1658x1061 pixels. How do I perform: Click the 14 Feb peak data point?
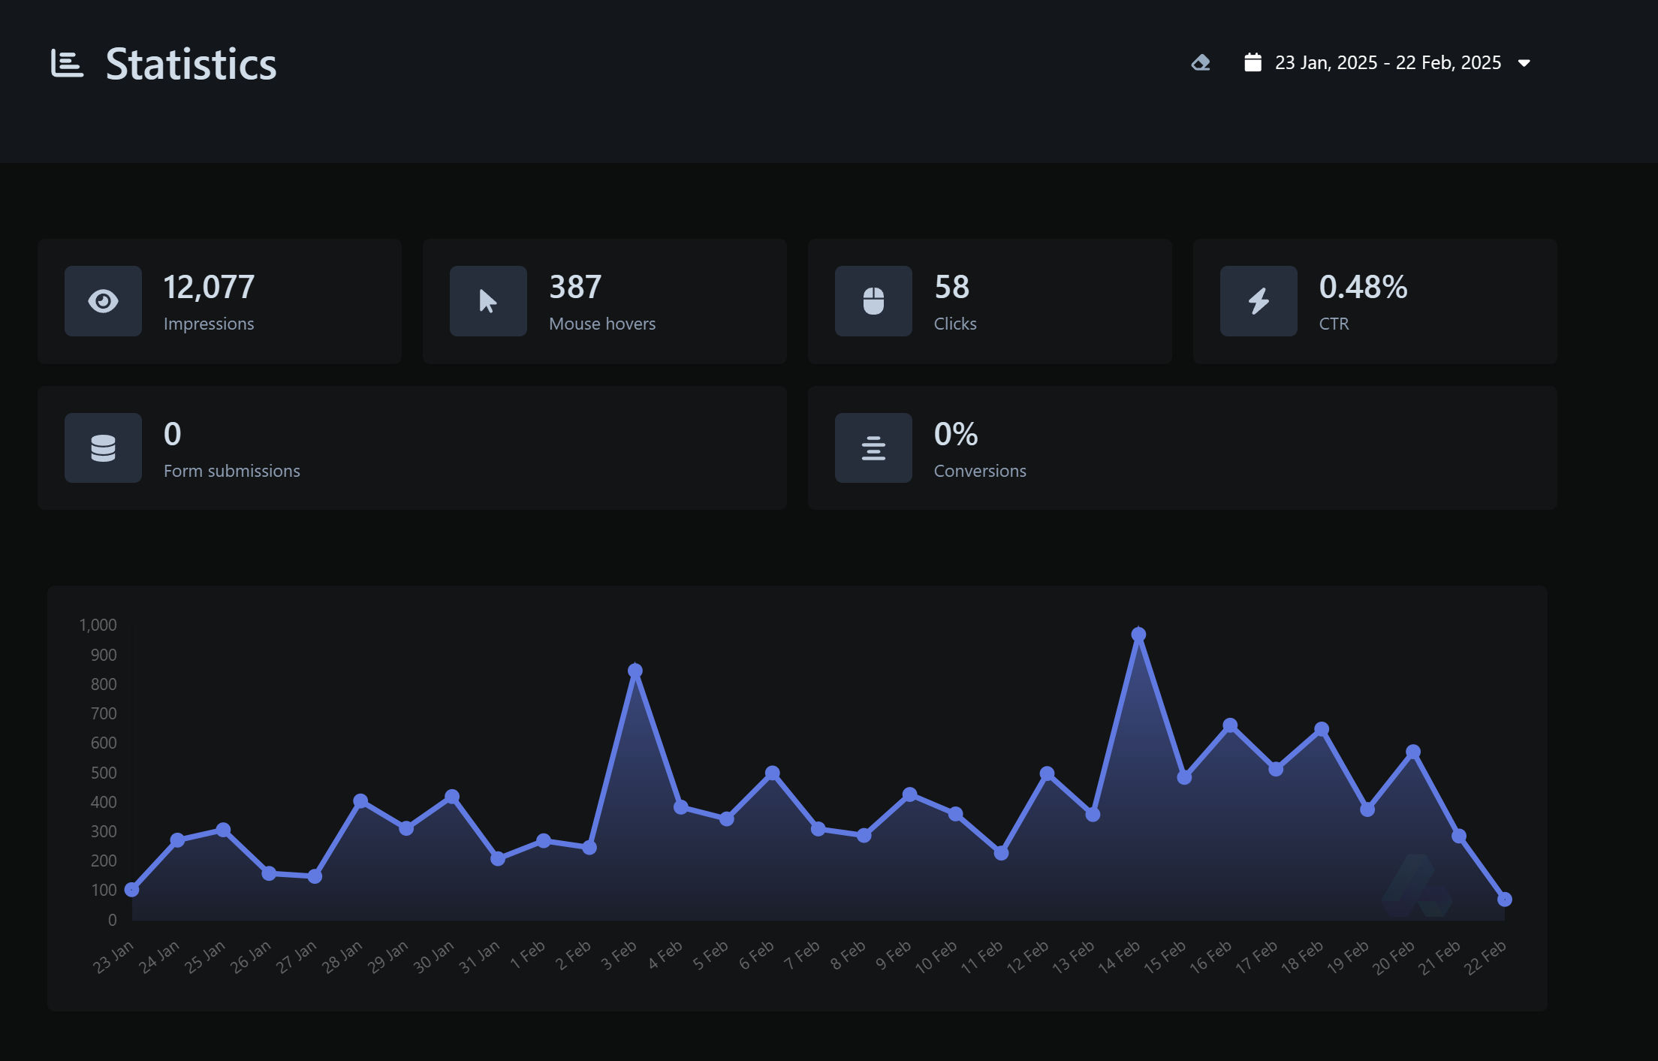click(1138, 634)
